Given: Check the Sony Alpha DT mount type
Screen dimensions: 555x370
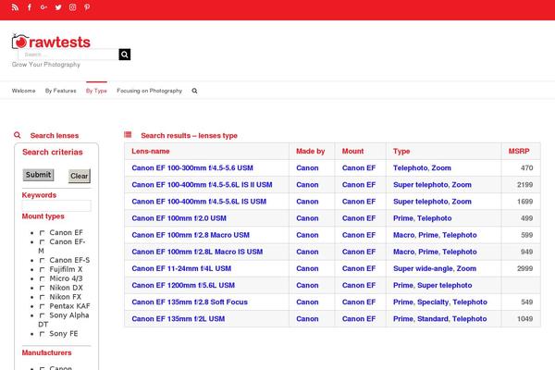Looking at the screenshot, I should tap(43, 315).
